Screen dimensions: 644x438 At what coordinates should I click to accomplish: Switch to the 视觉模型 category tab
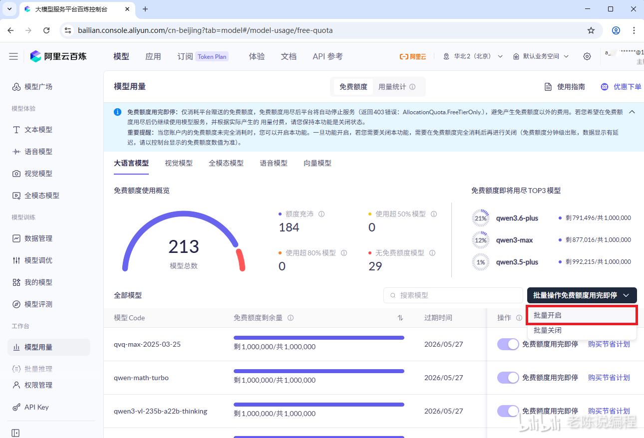coord(179,163)
